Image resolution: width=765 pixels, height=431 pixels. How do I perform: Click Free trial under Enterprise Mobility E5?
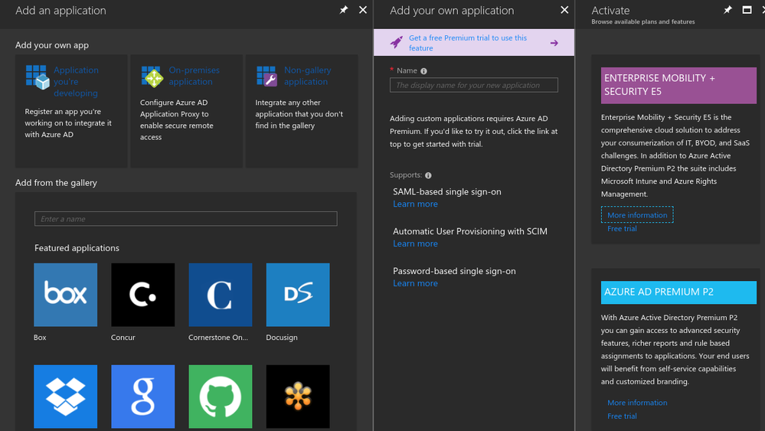click(x=622, y=229)
